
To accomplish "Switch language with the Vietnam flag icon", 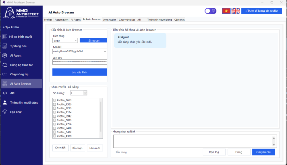I will (x=226, y=11).
